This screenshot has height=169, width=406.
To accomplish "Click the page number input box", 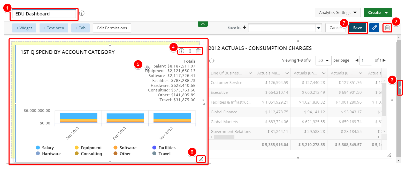I will coord(365,61).
